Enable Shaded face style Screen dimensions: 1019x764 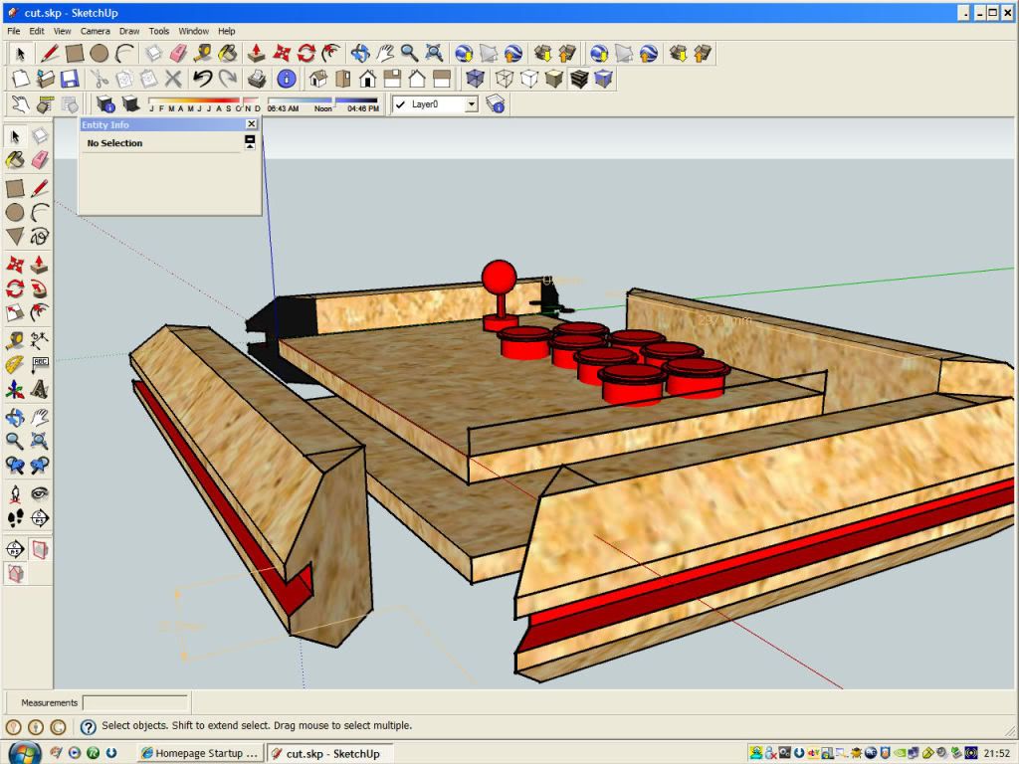(x=553, y=80)
